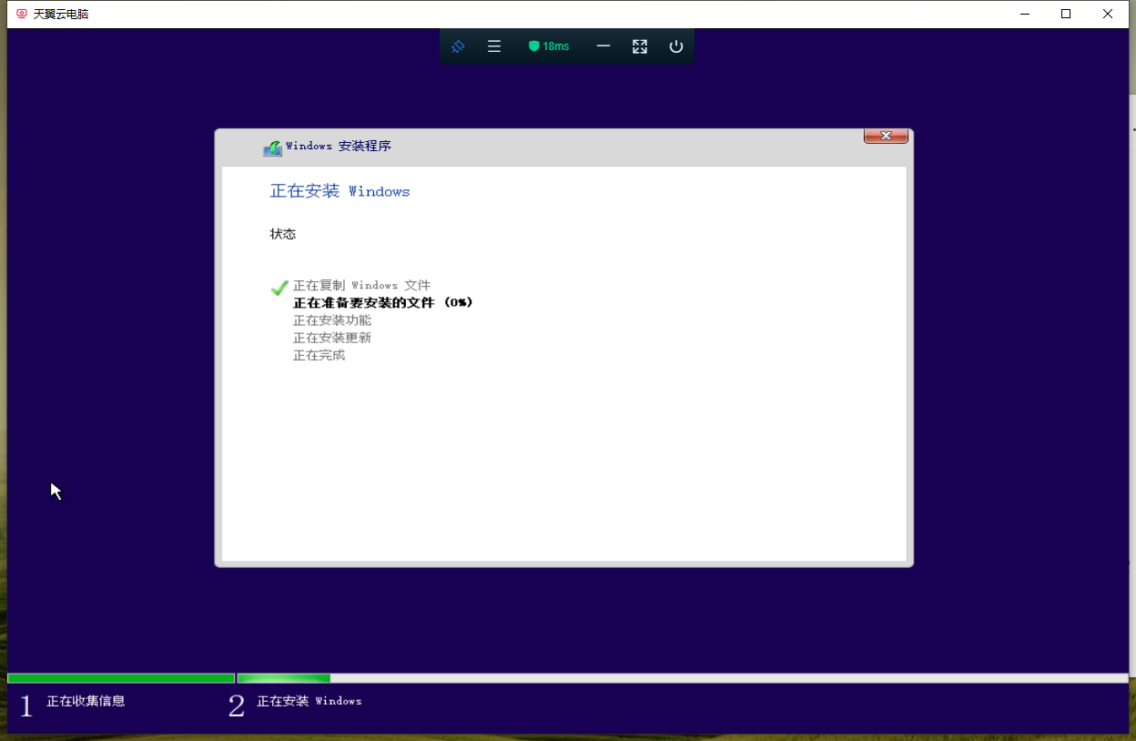The height and width of the screenshot is (741, 1136).
Task: Enter fullscreen with the expand arrows icon
Action: click(640, 46)
